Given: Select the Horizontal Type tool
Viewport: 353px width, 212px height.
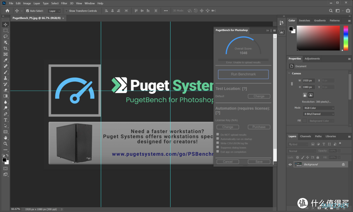Looking at the screenshot, I should point(6,120).
